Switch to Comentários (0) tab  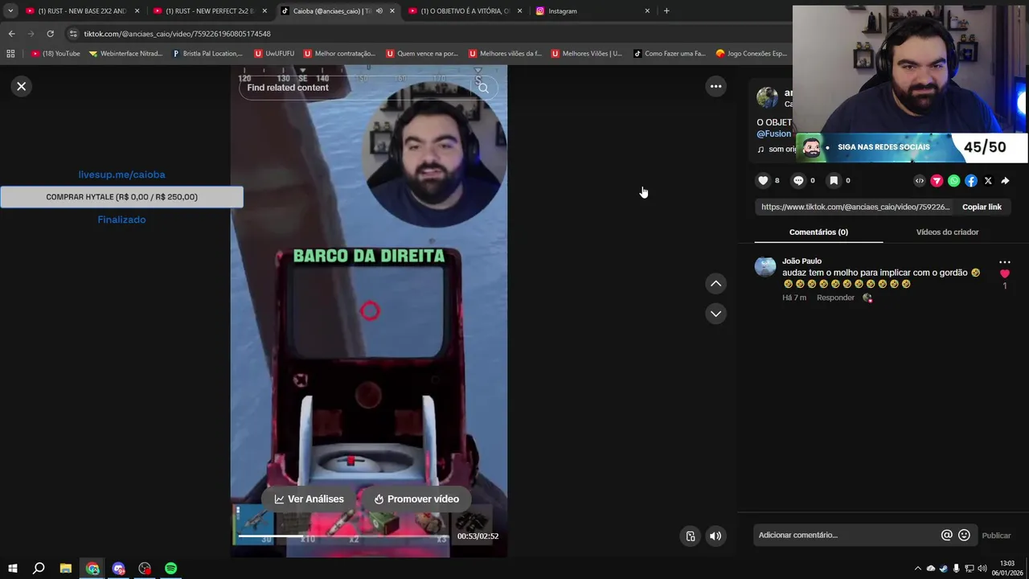tap(818, 232)
